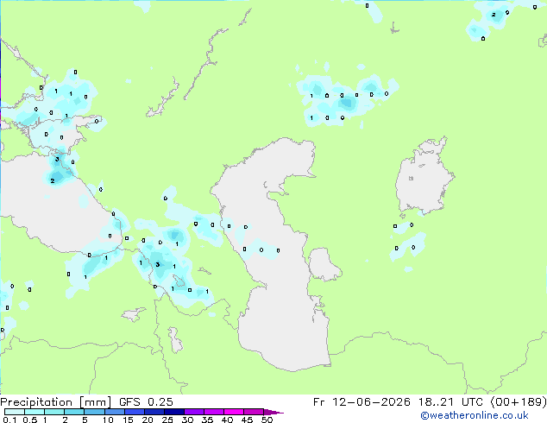
Task: Select the "15" legend scale label
Action: pos(128,420)
